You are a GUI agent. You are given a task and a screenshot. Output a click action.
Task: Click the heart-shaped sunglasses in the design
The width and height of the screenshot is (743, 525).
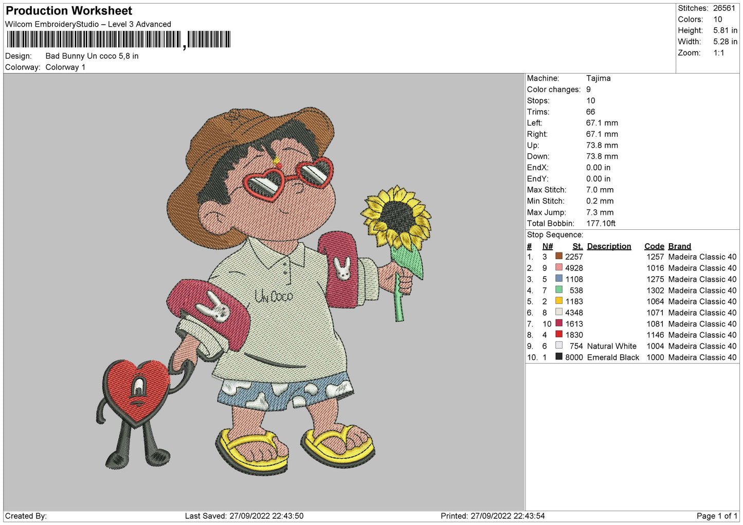tap(288, 178)
